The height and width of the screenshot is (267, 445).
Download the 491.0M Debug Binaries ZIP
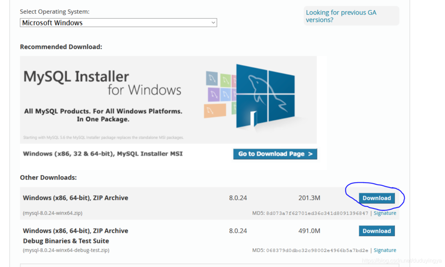[377, 231]
